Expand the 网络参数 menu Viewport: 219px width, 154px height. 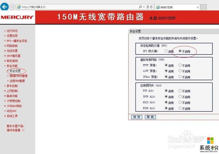tap(12, 46)
